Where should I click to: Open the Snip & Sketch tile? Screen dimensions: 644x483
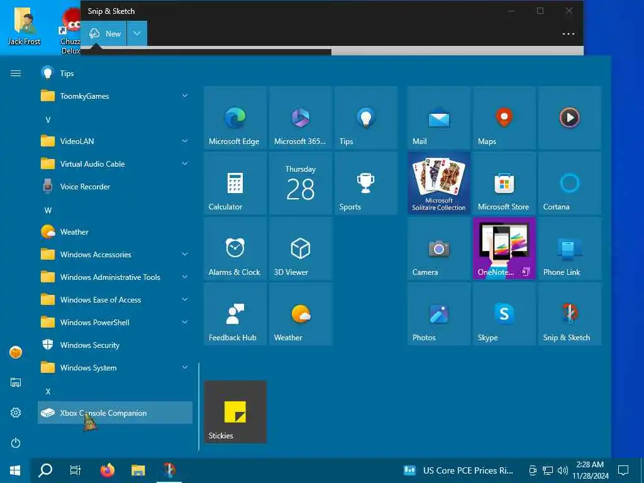click(569, 313)
